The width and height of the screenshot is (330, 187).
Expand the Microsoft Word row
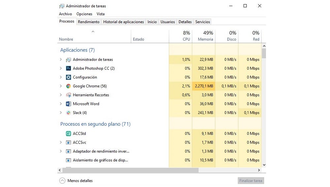pyautogui.click(x=61, y=104)
